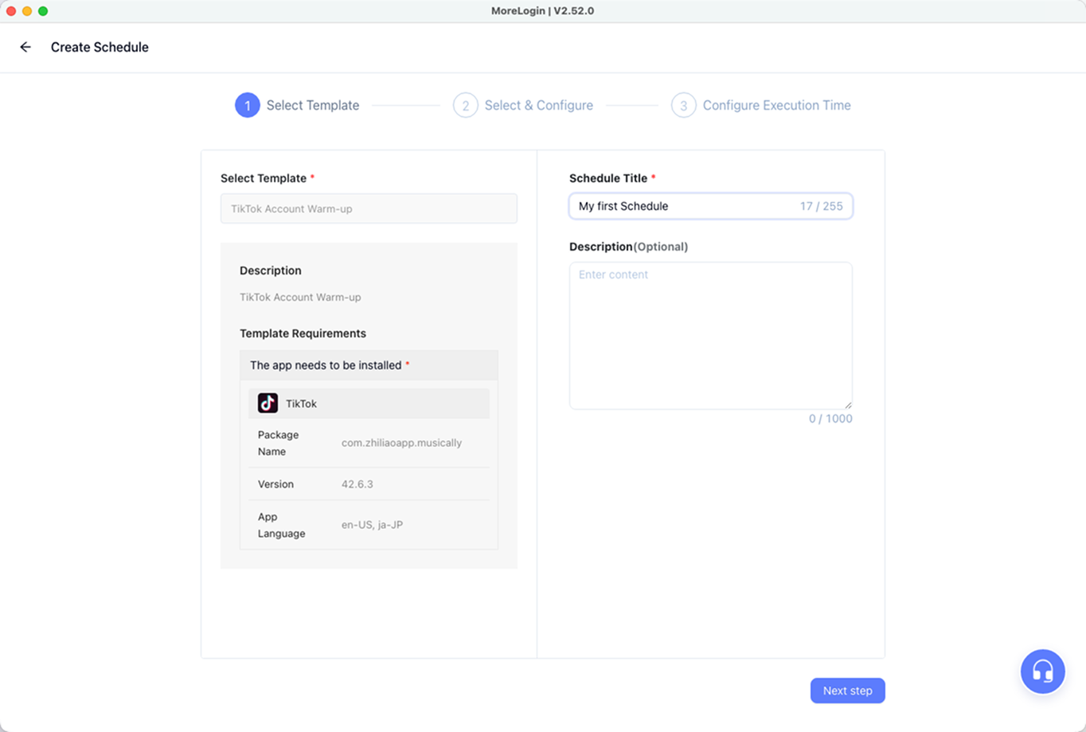Click the Version row label

[x=275, y=484]
